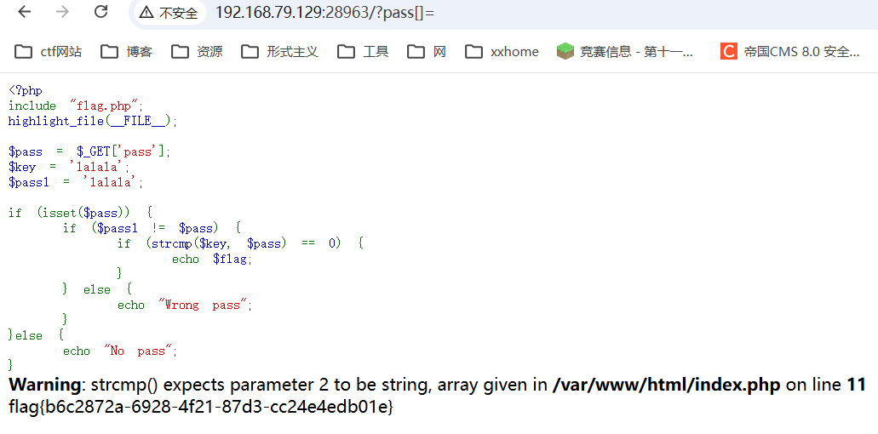Screen dimensions: 878x434
Task: Open the ctf网站 bookmark folder
Action: click(49, 52)
